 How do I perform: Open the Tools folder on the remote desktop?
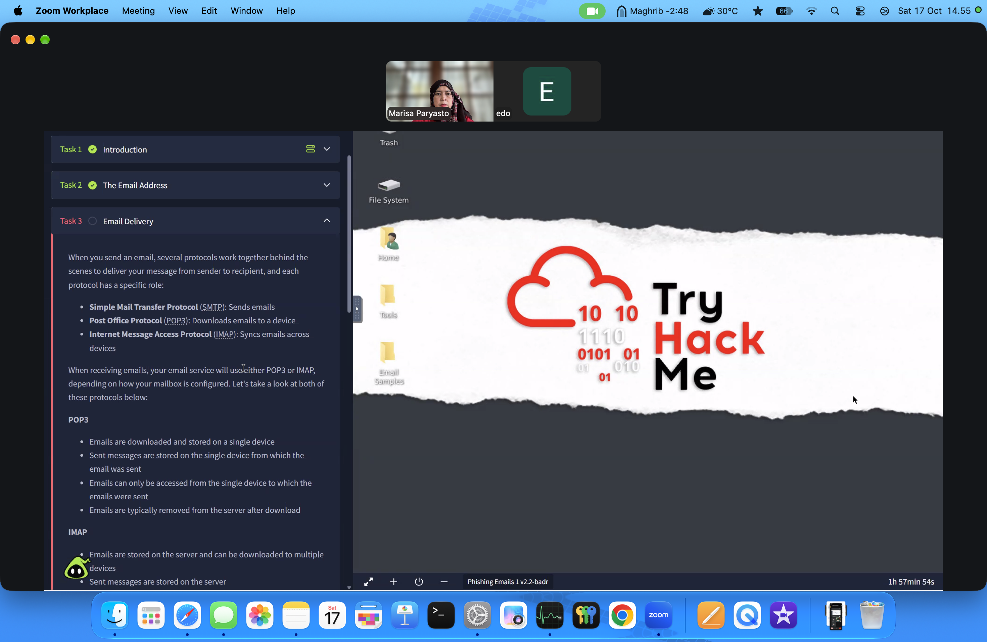point(388,302)
